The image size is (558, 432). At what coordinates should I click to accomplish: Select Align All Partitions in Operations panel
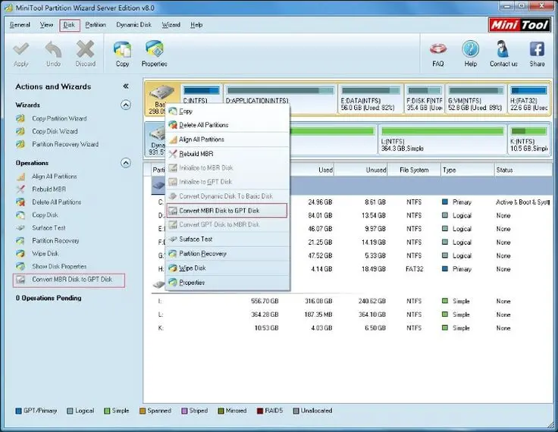coord(54,176)
